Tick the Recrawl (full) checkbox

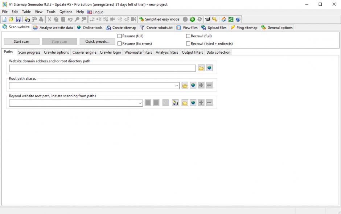click(188, 36)
